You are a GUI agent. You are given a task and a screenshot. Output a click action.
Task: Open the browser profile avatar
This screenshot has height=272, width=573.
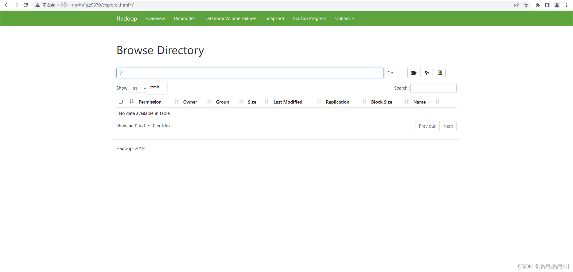(x=557, y=5)
